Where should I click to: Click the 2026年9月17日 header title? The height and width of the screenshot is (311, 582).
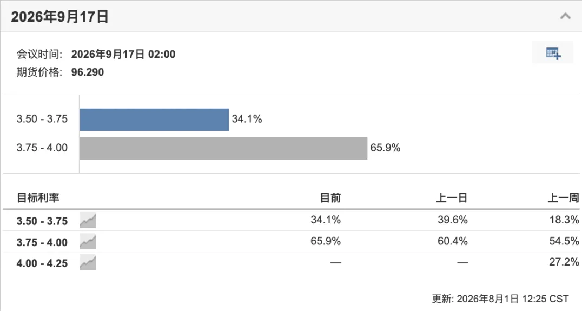pos(59,17)
